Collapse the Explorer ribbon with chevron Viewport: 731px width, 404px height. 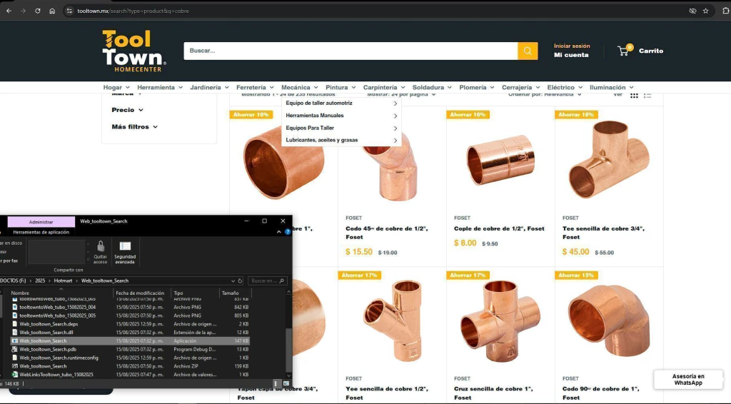279,231
